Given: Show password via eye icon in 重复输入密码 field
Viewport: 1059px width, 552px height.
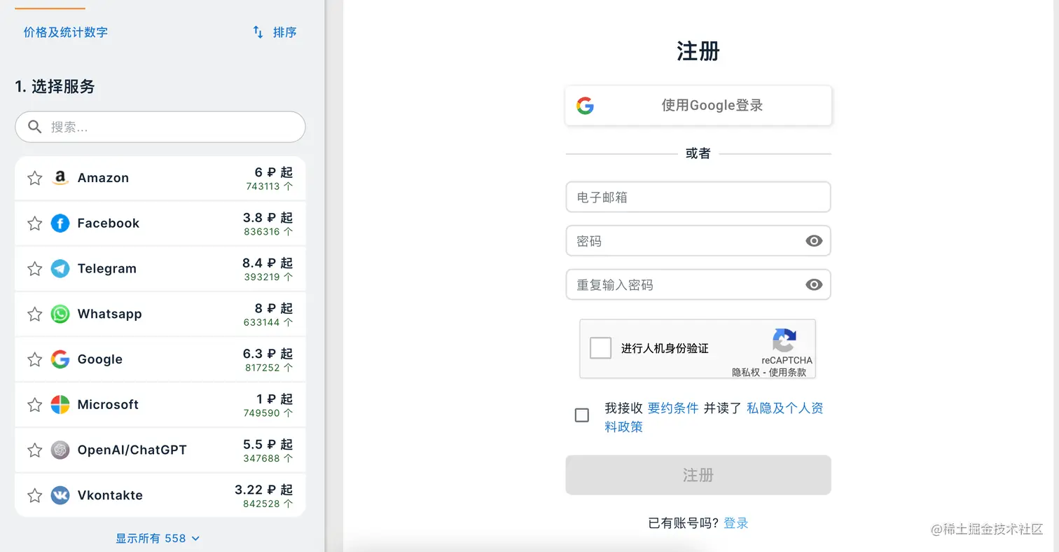Looking at the screenshot, I should click(813, 284).
